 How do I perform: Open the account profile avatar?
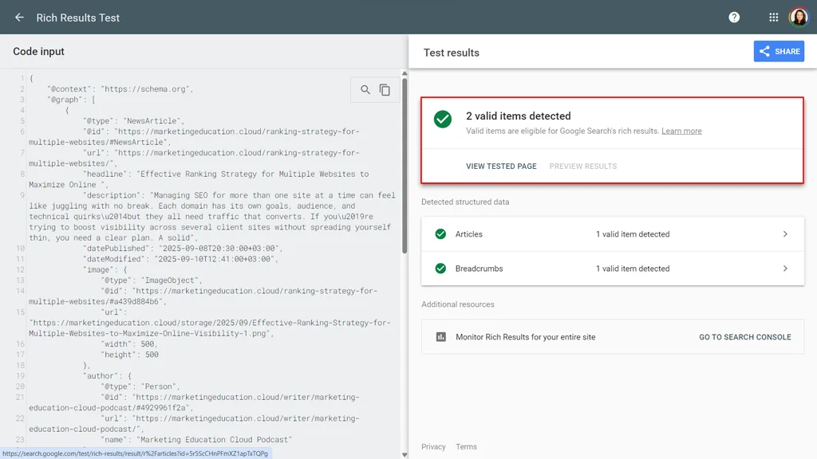798,18
